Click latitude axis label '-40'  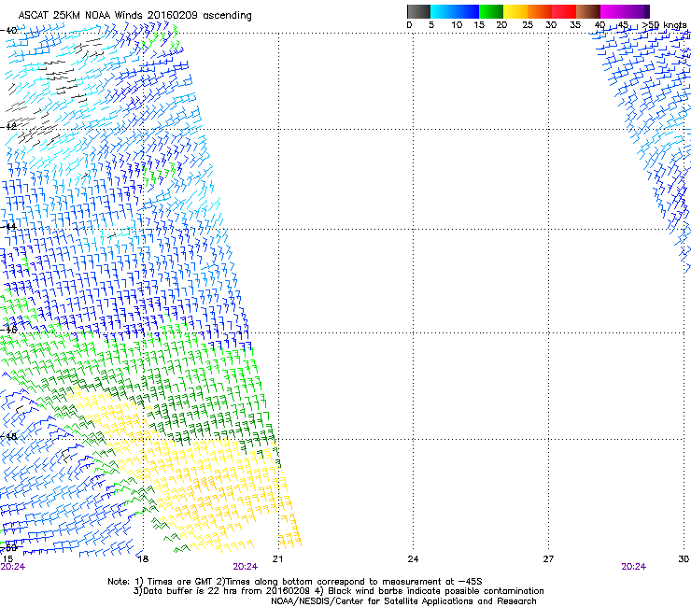[x=8, y=31]
